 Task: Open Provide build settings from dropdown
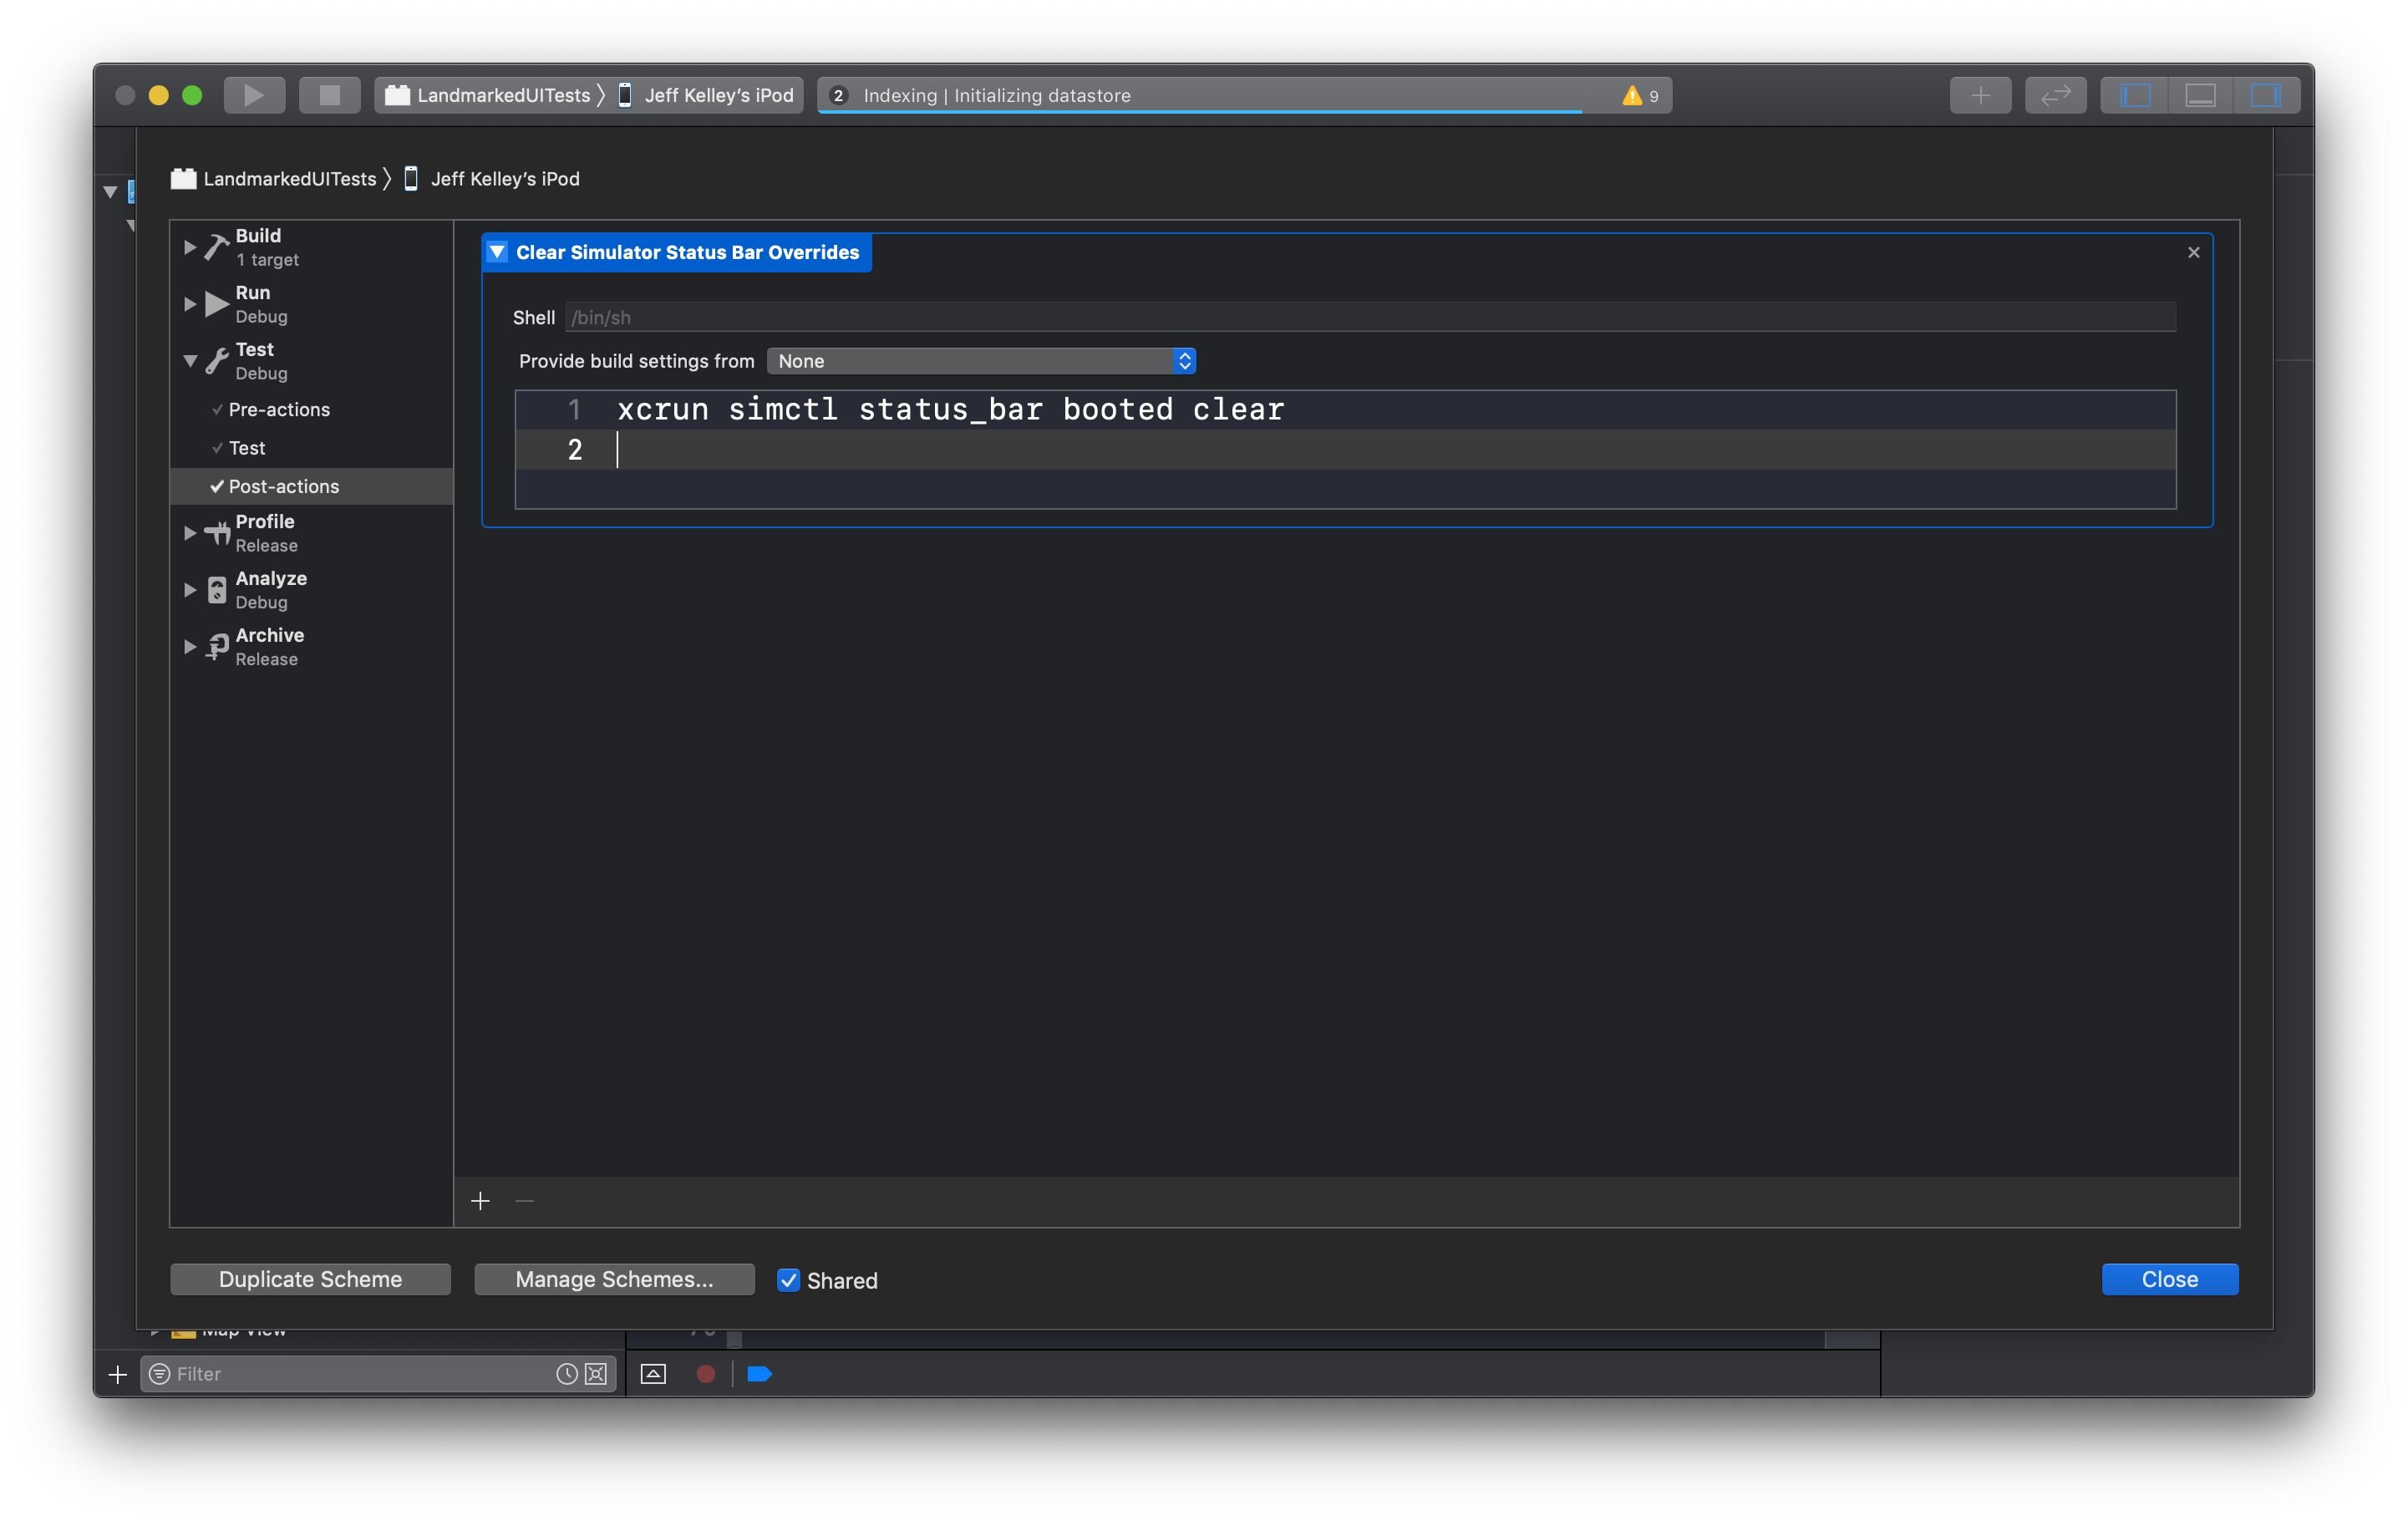pyautogui.click(x=981, y=361)
